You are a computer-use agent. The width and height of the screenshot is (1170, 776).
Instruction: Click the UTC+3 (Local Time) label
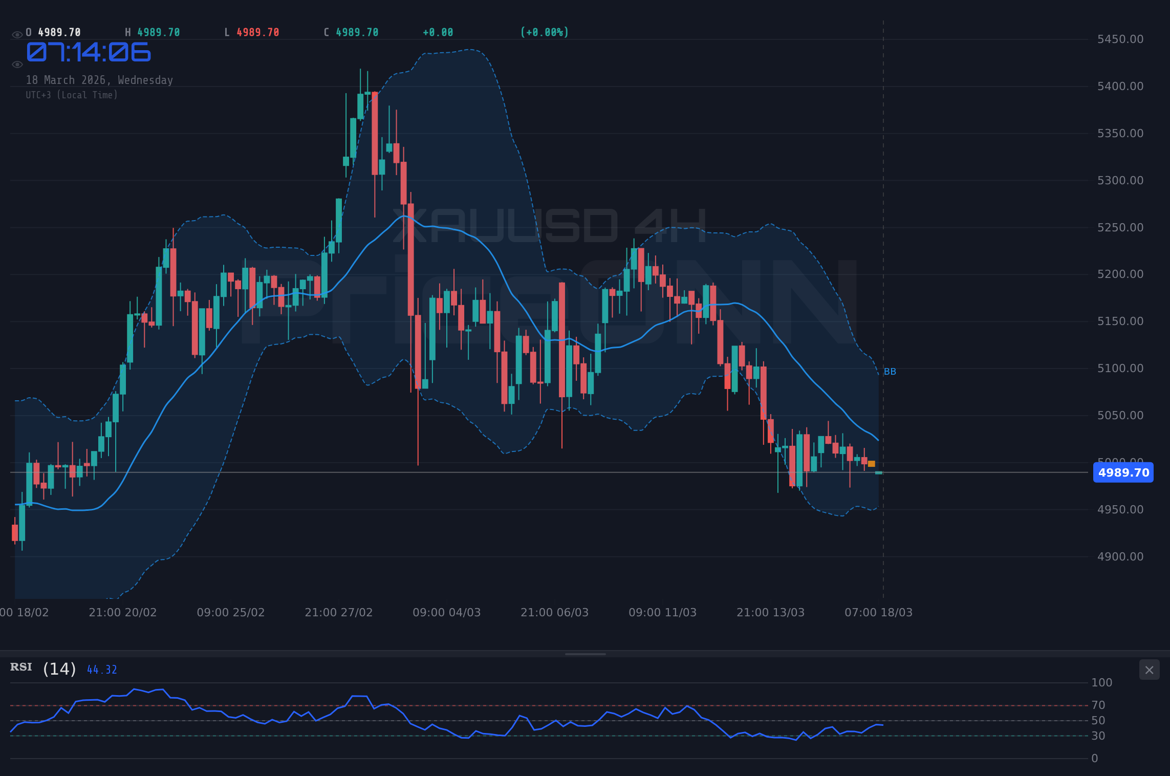[x=72, y=95]
